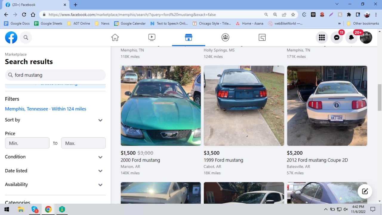Click the Min. price field

tap(27, 143)
